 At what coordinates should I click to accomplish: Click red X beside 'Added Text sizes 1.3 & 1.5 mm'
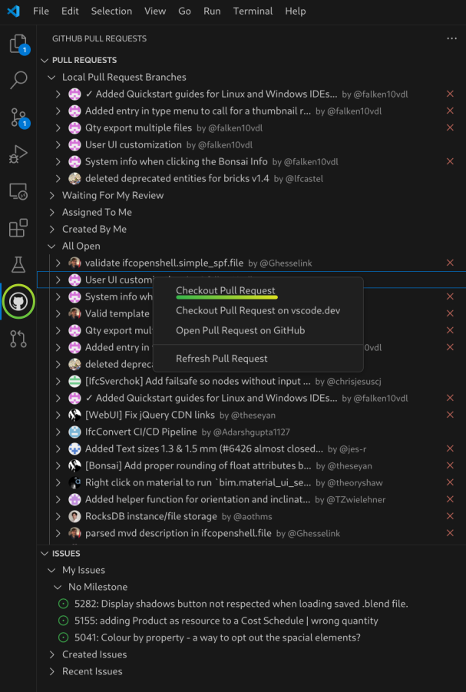[x=450, y=449]
